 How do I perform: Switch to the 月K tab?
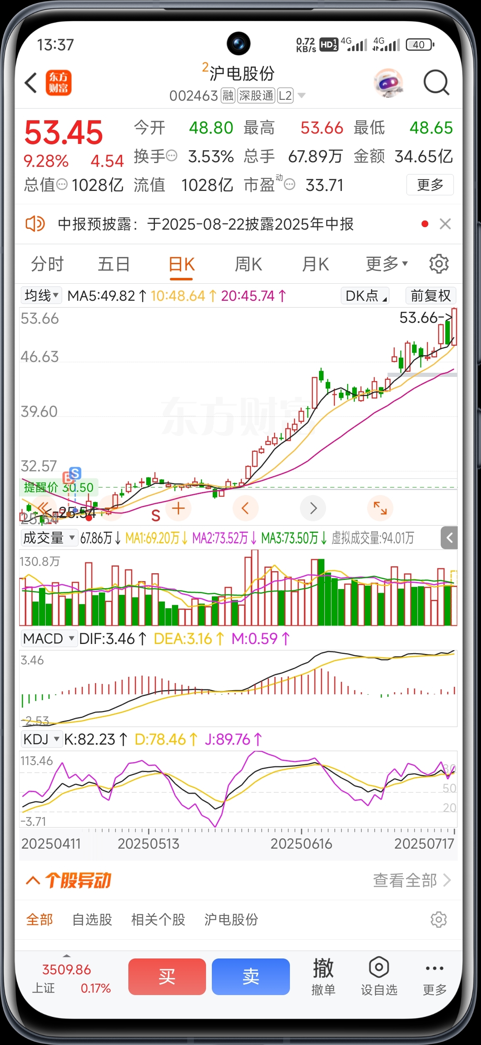point(316,264)
